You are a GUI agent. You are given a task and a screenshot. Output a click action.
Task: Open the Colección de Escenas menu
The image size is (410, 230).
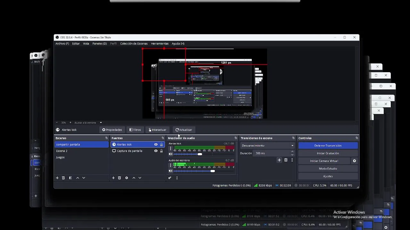click(134, 43)
